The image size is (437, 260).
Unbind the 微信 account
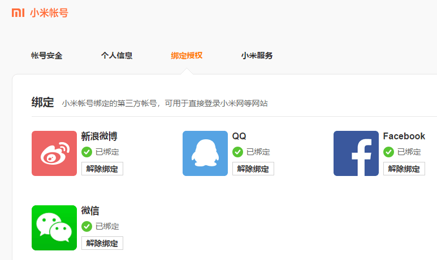(x=102, y=243)
